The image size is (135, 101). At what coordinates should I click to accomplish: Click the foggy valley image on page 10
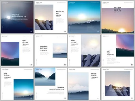point(45,77)
